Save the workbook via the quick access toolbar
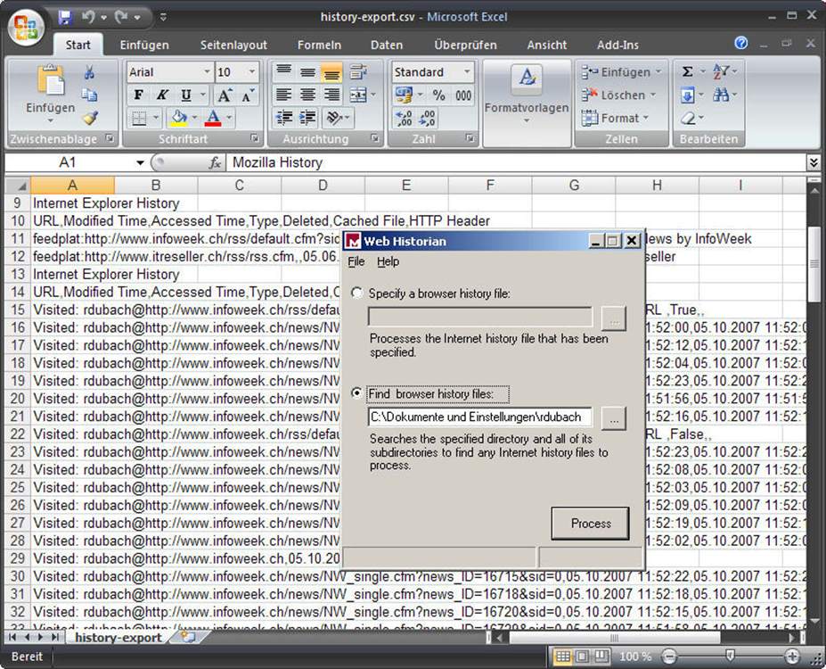This screenshot has width=826, height=669. point(65,18)
